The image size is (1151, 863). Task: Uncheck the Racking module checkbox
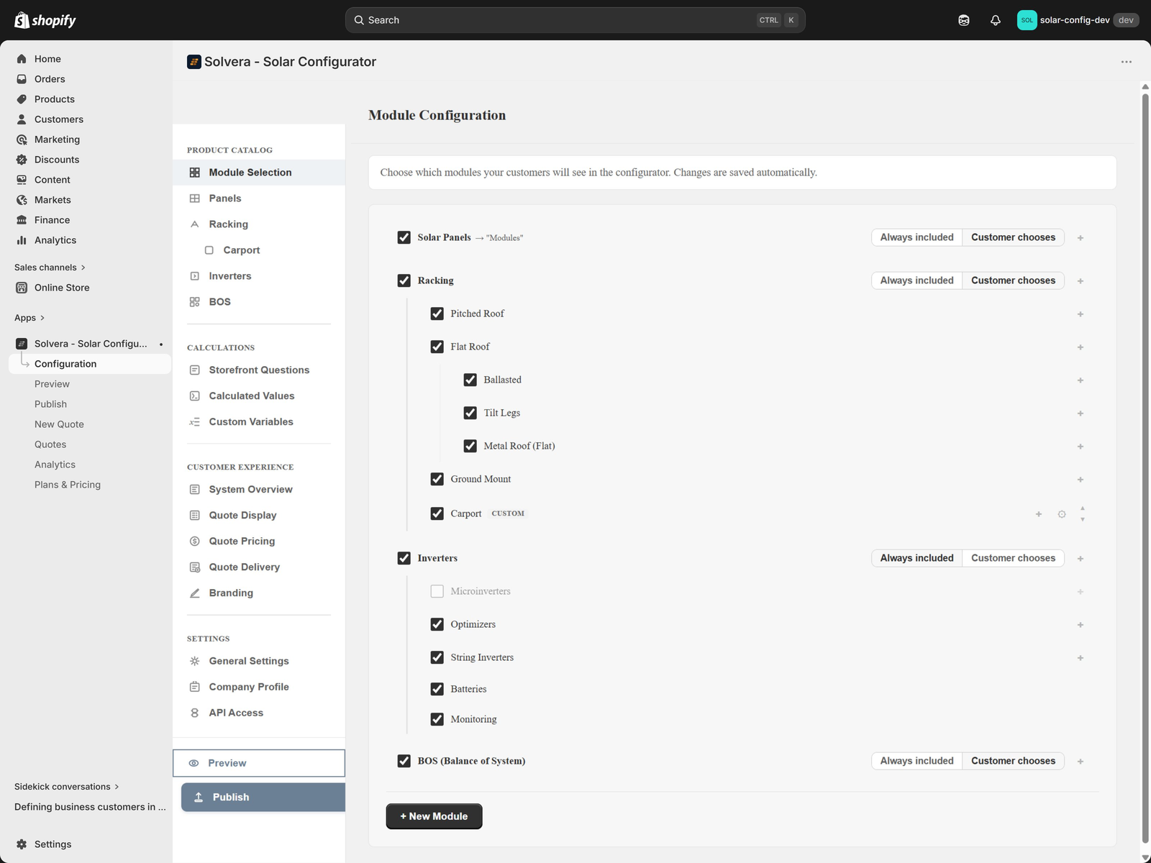(404, 280)
